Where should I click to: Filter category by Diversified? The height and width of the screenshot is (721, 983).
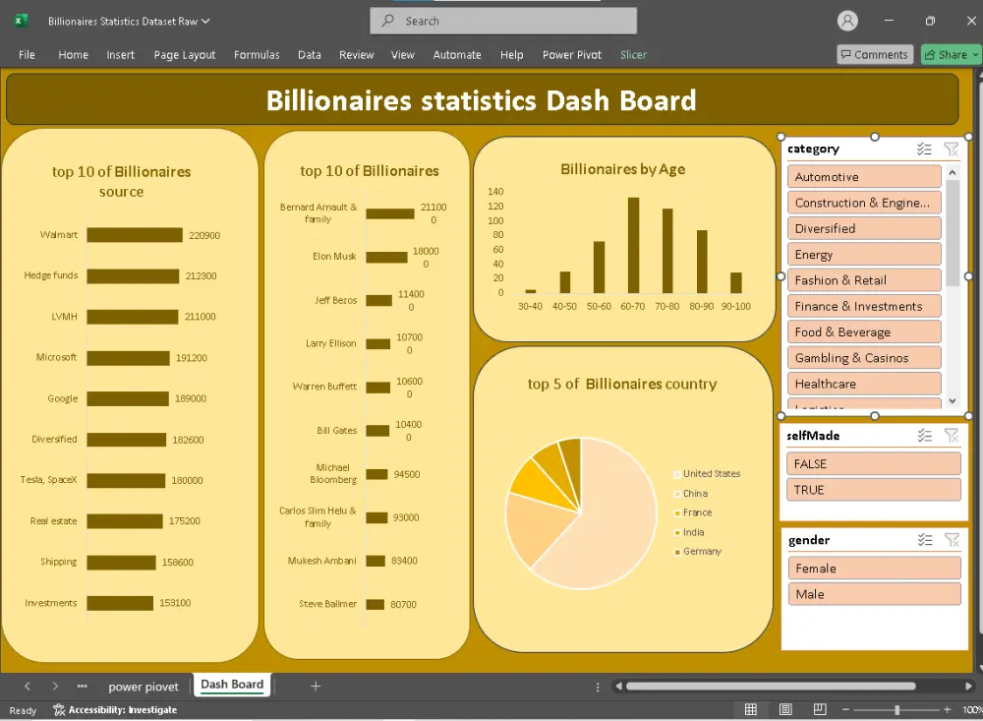(x=864, y=228)
